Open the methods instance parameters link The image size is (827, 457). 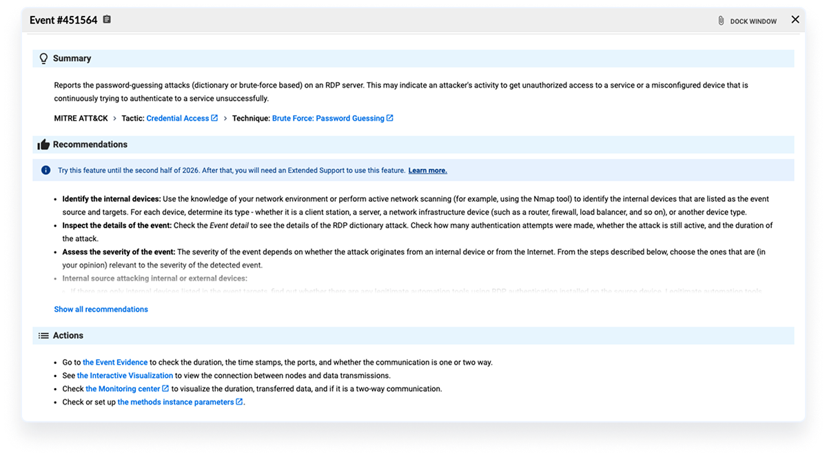point(175,402)
